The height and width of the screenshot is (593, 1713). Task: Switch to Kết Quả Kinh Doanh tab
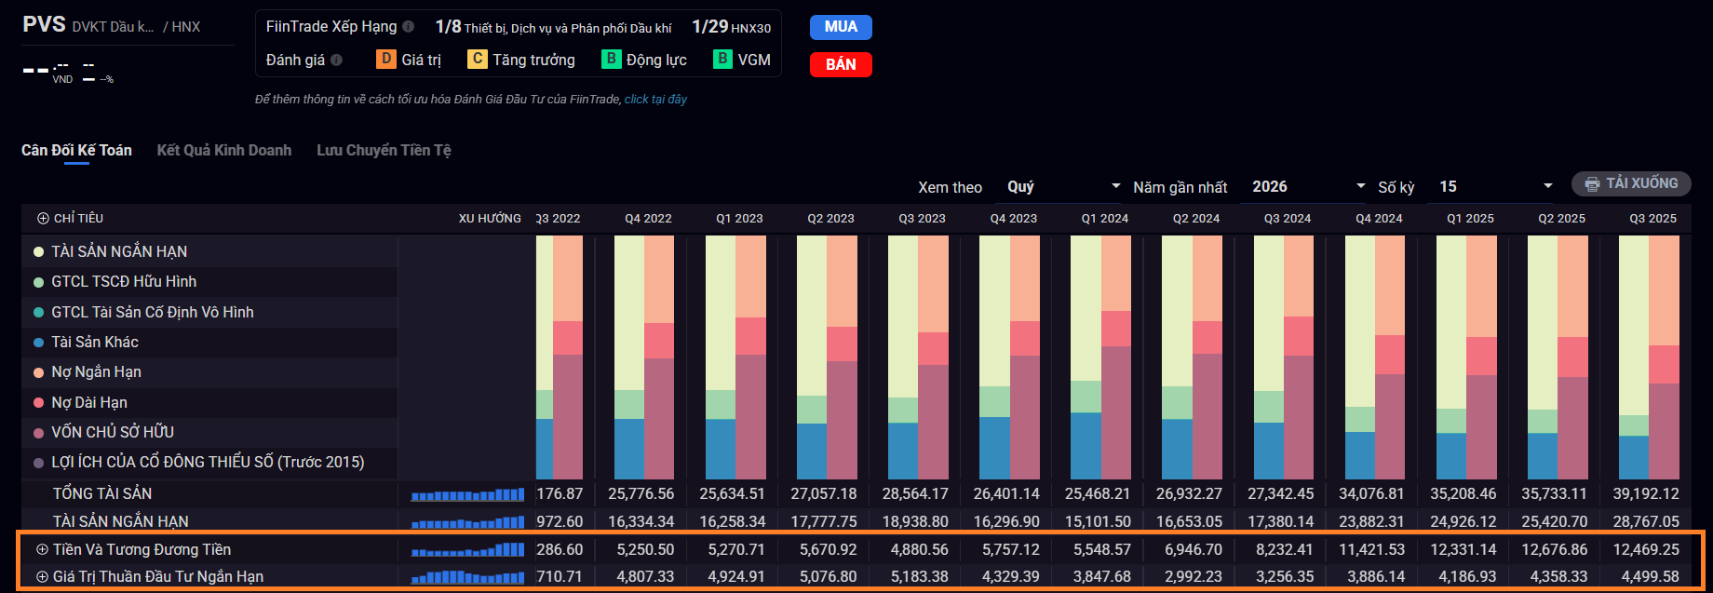223,151
